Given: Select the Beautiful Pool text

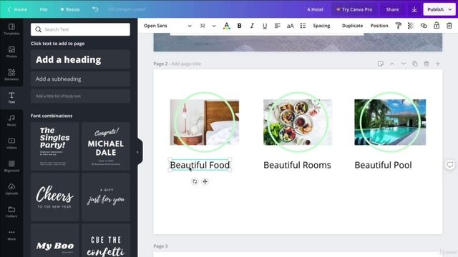Looking at the screenshot, I should pos(384,165).
